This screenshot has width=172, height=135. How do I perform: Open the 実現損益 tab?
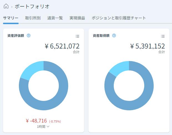tap(77, 18)
